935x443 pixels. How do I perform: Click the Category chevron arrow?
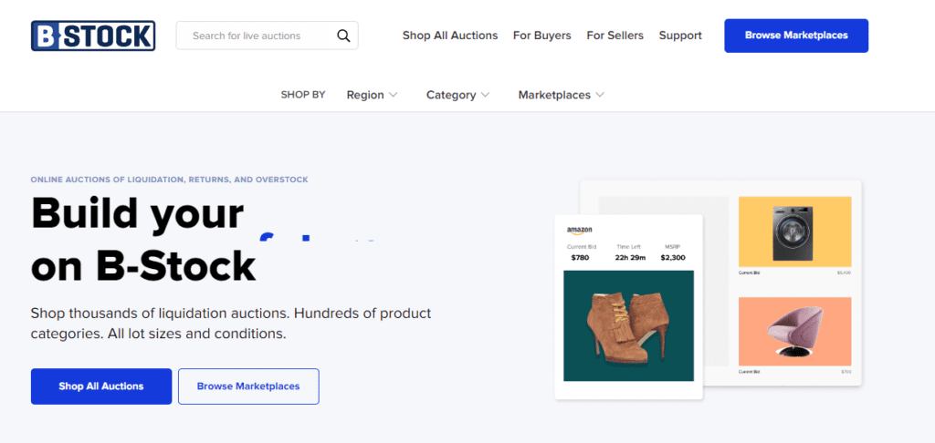[x=486, y=96]
